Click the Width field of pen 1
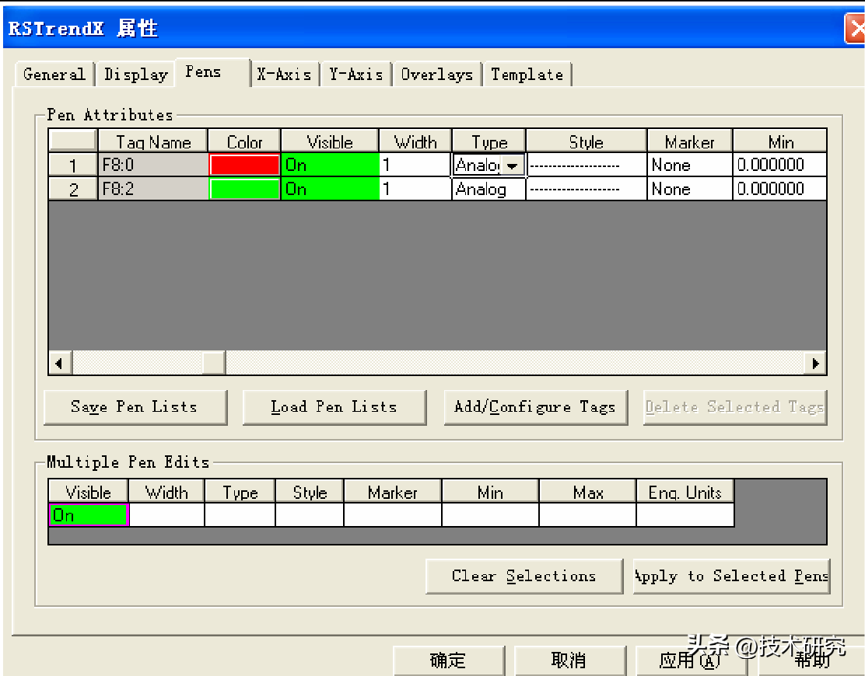Image resolution: width=865 pixels, height=676 pixels. tap(415, 165)
